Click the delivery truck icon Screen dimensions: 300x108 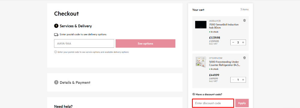(x=56, y=35)
